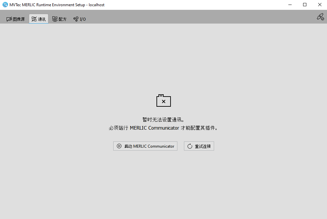Click the camera icon on the 图像源 tab

9,19
